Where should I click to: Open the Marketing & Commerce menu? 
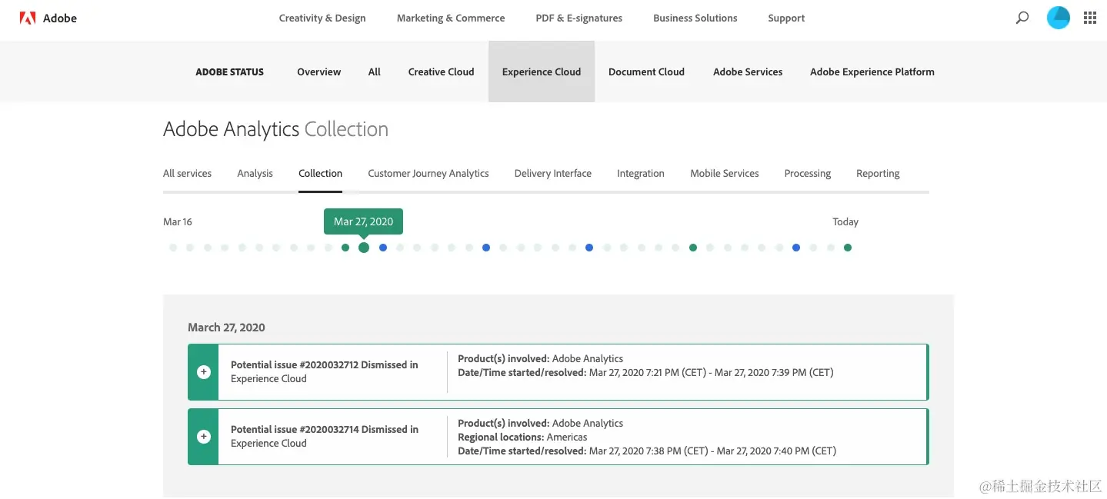451,18
